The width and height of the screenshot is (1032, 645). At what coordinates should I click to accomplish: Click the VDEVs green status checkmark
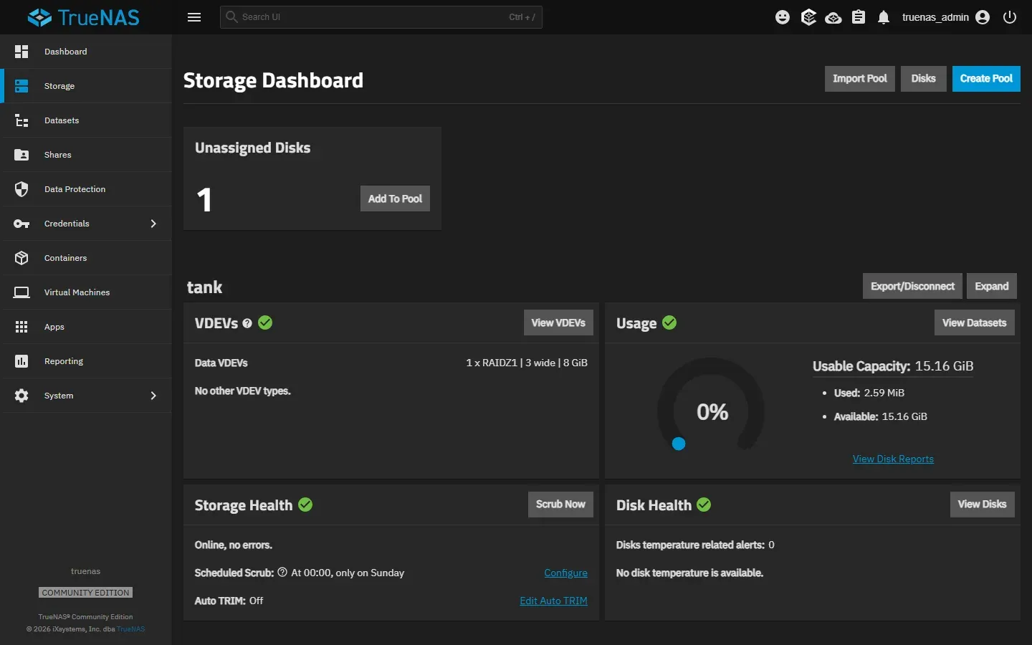pos(265,322)
